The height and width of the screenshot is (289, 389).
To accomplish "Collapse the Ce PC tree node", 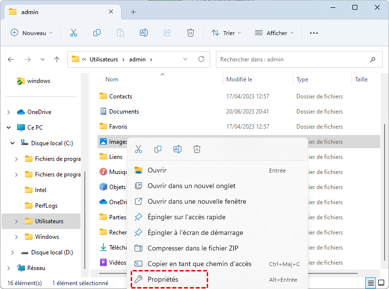I will pos(9,128).
